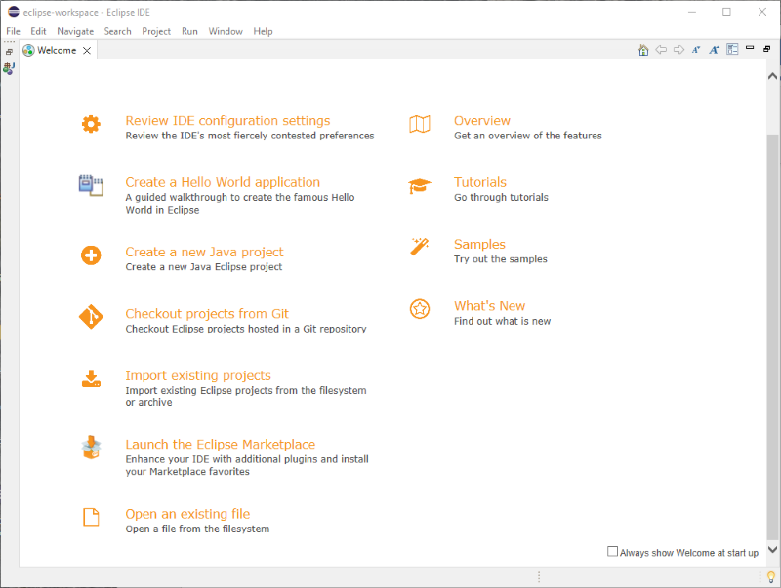
Task: Close the Welcome tab
Action: 87,51
